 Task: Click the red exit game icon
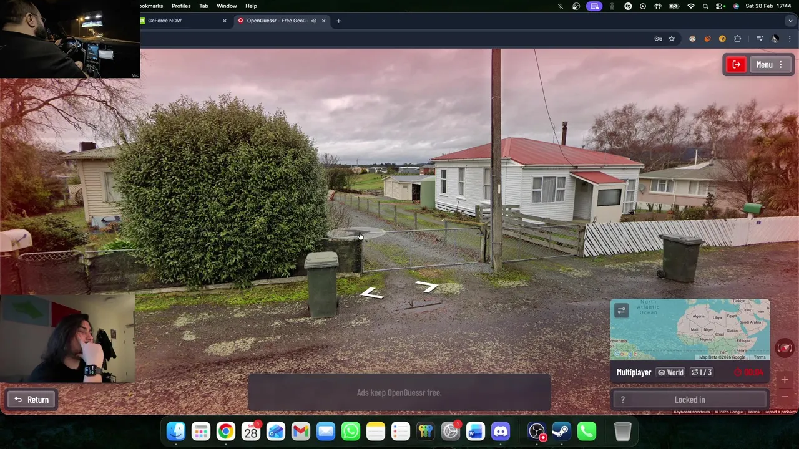pos(737,65)
